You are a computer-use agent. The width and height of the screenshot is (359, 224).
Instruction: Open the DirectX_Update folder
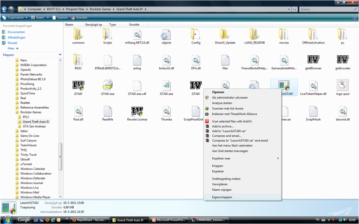(x=225, y=34)
